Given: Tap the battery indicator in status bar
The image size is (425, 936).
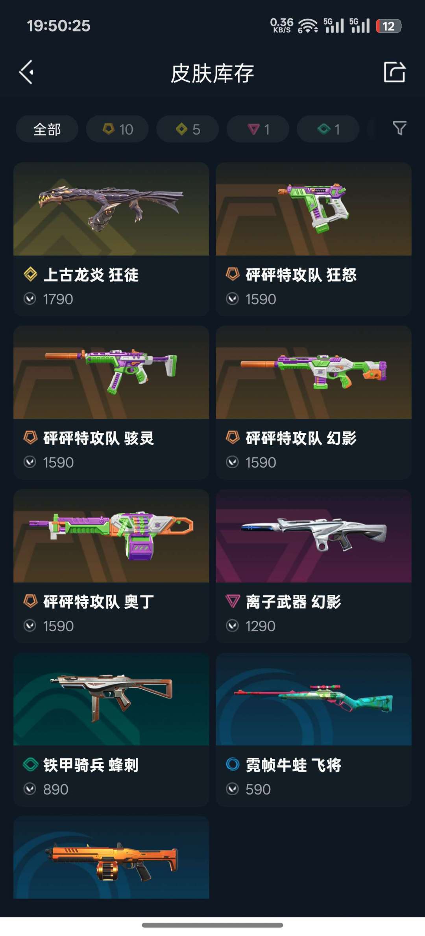Looking at the screenshot, I should tap(388, 26).
